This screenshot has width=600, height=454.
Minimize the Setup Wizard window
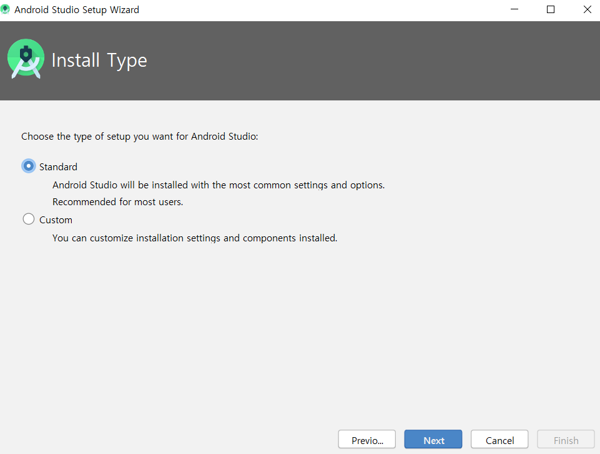point(514,9)
